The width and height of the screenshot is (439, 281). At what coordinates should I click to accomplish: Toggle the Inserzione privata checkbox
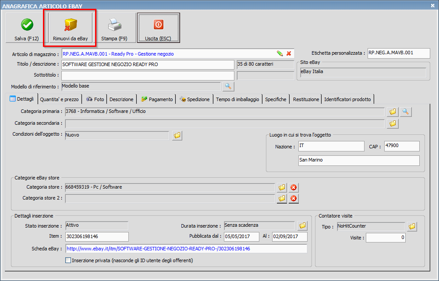(x=68, y=260)
